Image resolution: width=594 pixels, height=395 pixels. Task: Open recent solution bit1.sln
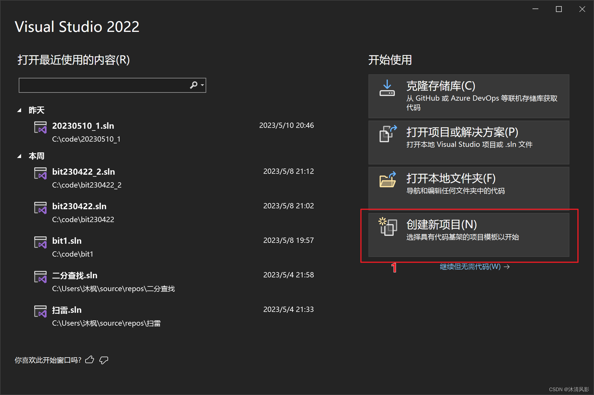coord(67,241)
